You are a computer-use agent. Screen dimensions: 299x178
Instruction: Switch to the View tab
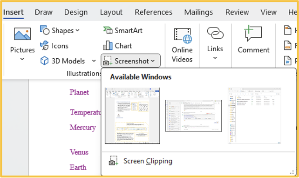268,13
